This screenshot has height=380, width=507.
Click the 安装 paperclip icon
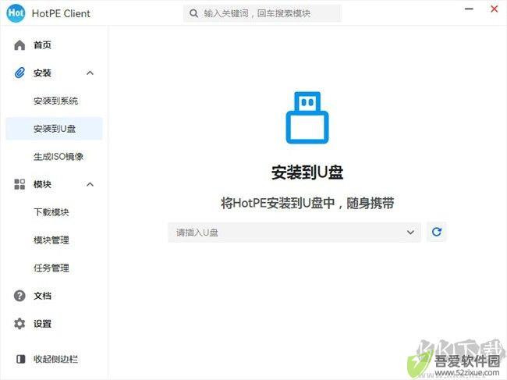click(19, 73)
